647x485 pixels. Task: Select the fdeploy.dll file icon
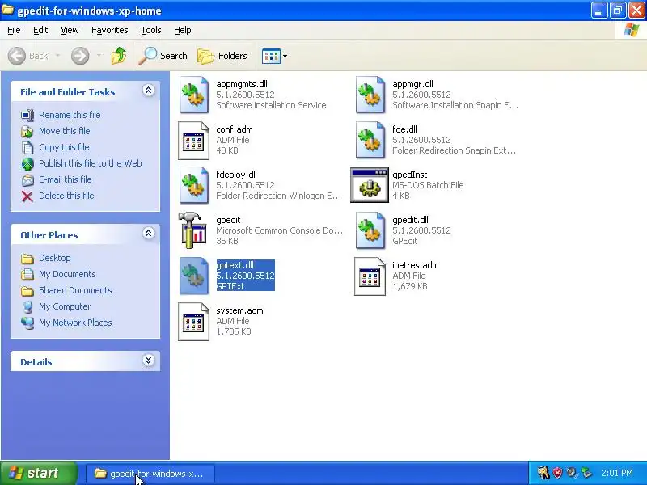click(x=193, y=186)
